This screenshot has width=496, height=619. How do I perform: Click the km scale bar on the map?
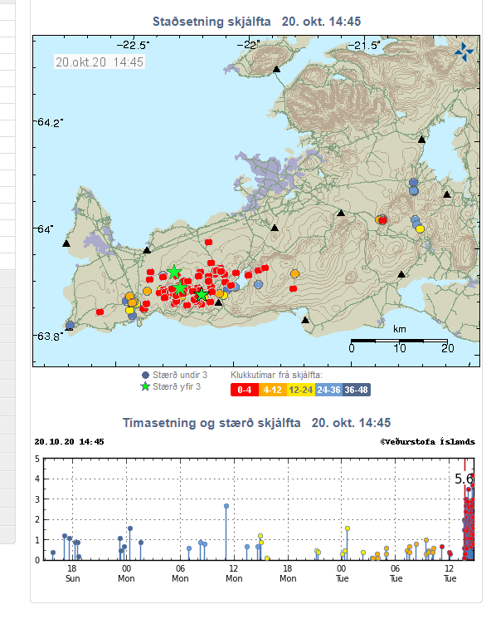[399, 341]
